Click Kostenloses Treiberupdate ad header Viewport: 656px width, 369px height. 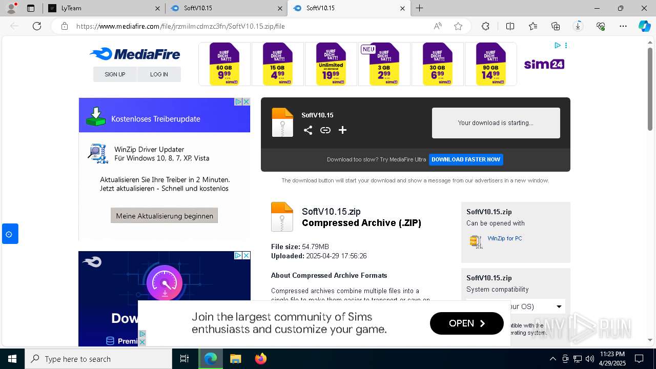coord(165,115)
